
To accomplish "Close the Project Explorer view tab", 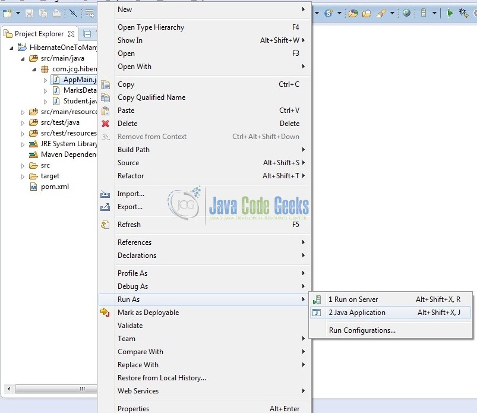I will click(x=71, y=34).
